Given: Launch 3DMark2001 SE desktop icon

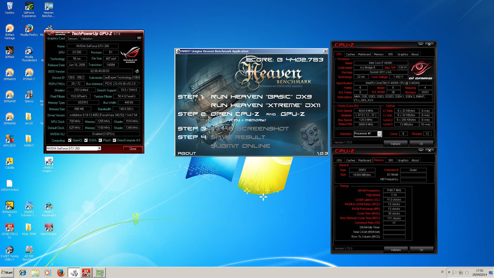Looking at the screenshot, I should [10, 209].
